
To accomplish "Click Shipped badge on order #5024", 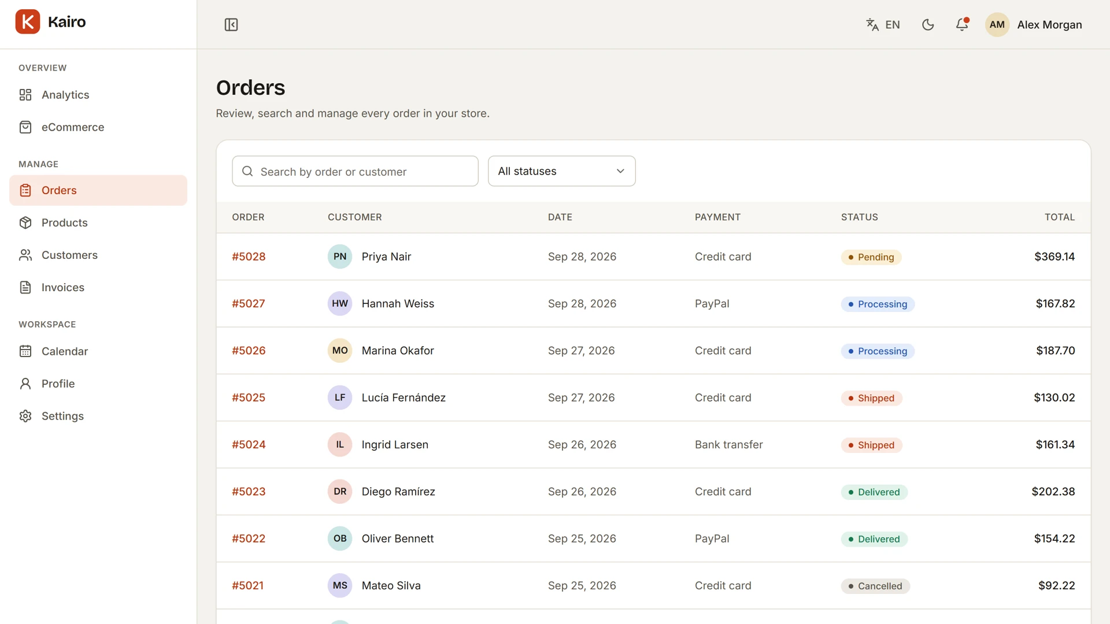I will coord(871,445).
